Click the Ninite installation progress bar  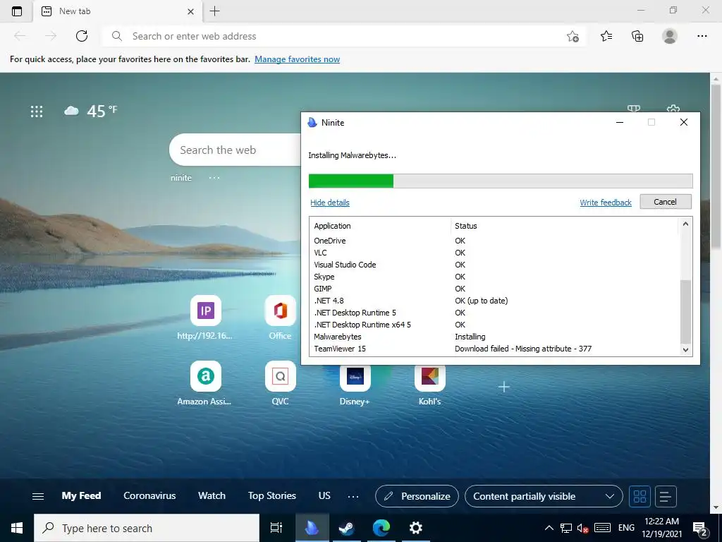501,181
